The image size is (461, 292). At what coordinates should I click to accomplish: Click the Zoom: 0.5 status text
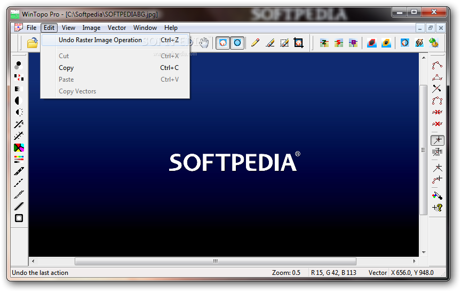coord(286,273)
